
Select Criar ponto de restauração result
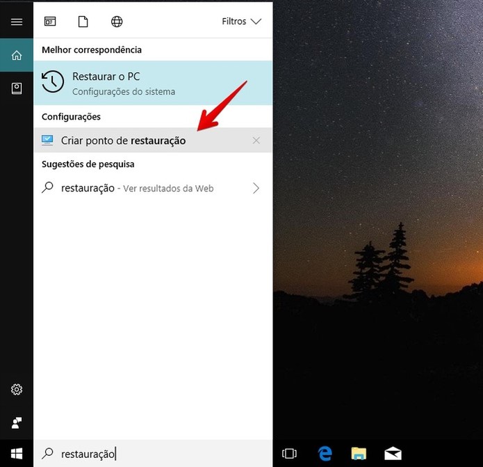[x=153, y=141]
